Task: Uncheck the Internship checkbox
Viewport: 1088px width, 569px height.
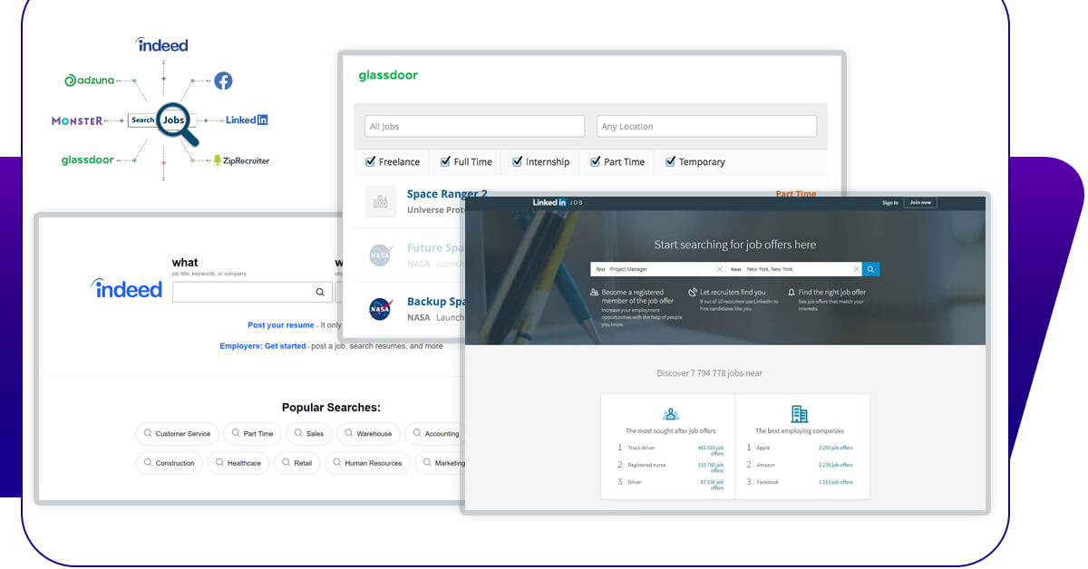Action: point(518,161)
